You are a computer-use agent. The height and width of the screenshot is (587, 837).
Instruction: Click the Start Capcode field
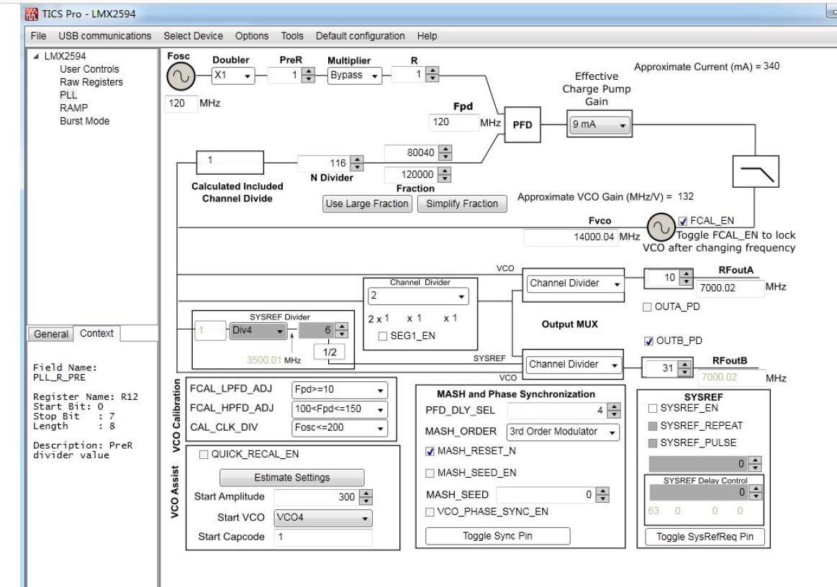click(x=323, y=537)
